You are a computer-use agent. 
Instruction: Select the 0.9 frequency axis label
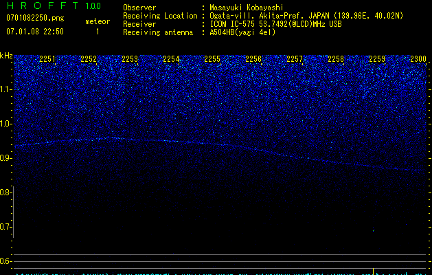point(6,158)
